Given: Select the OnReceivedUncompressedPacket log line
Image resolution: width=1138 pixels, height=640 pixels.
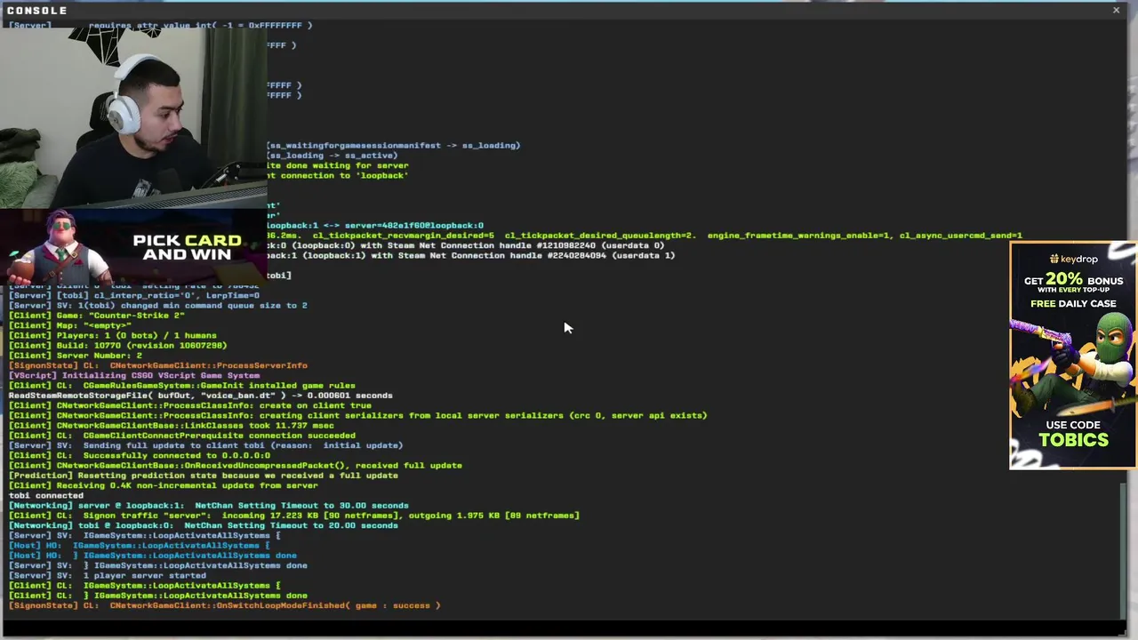Looking at the screenshot, I should tap(236, 465).
